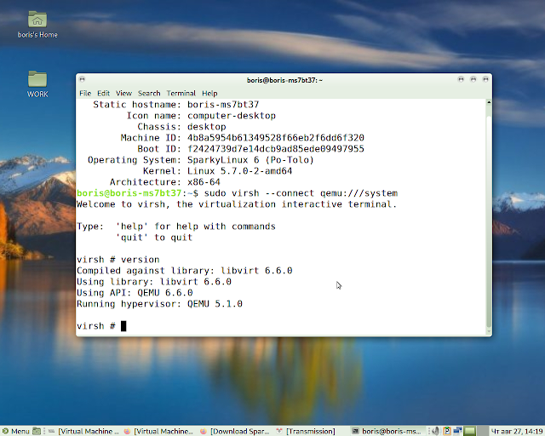The image size is (545, 436).
Task: Click the terminal scrollbar up arrow
Action: [489, 102]
